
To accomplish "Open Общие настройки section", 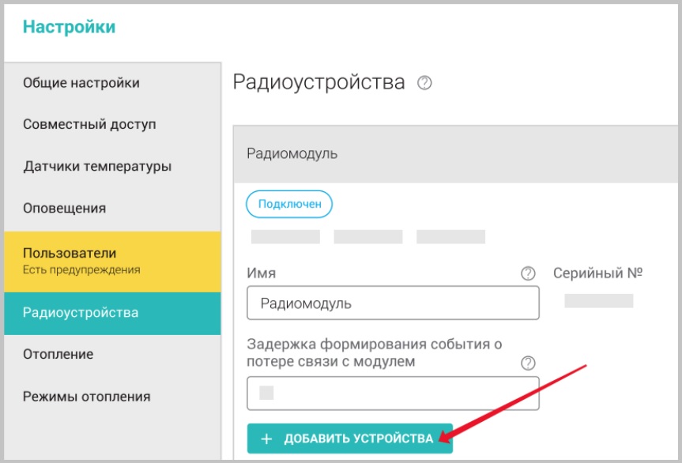I will (x=81, y=83).
